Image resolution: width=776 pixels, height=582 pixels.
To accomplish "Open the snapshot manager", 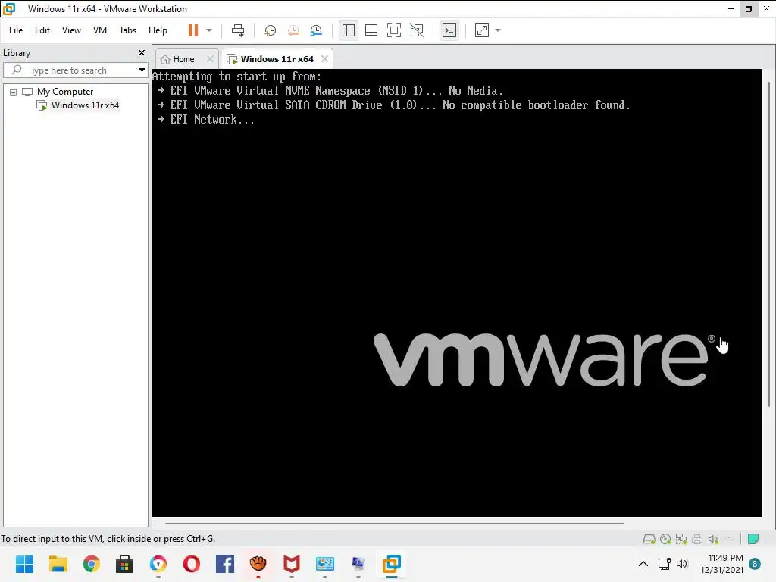I will (316, 30).
